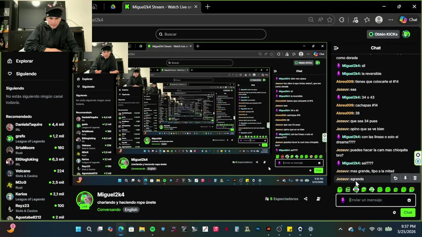422x237 pixels.
Task: Open network Wi-Fi status in the system tray
Action: 372,229
